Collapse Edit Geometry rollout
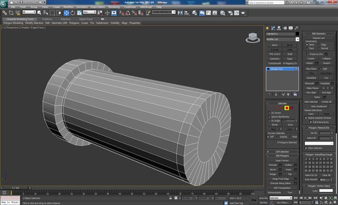338x205 pixels. (319, 34)
